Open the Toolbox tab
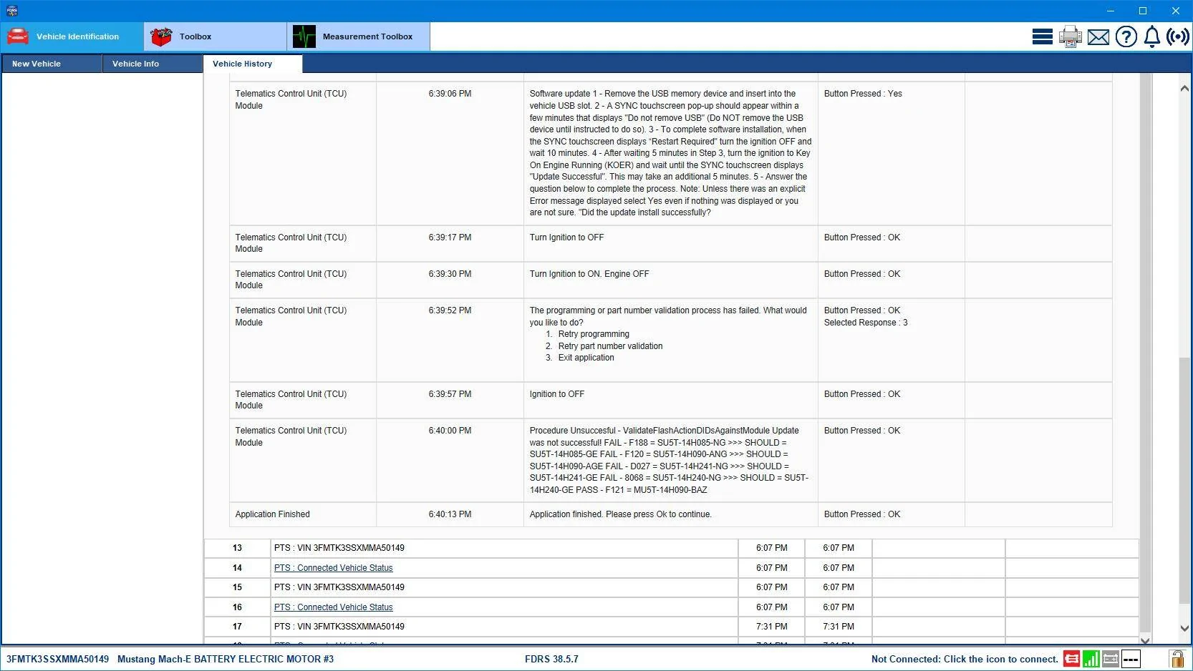 point(215,36)
